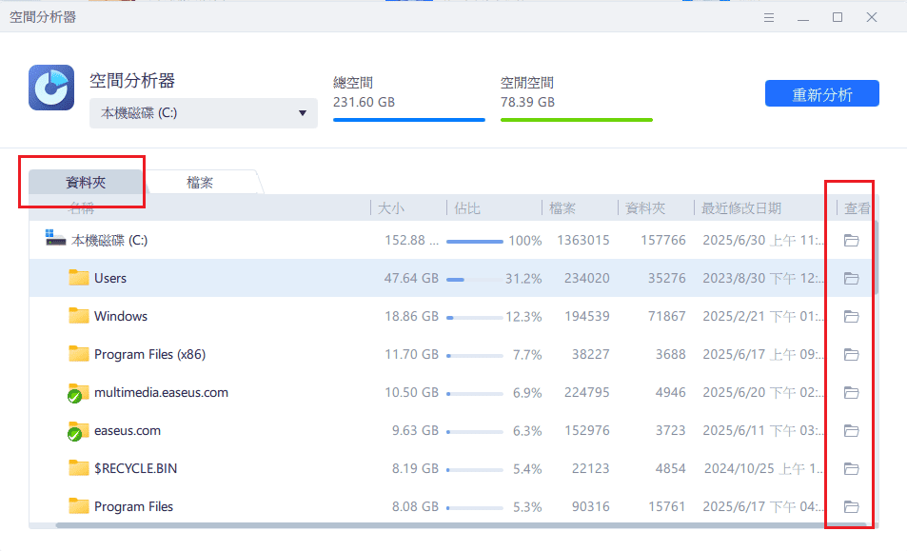Open the Windows folder view icon
Viewport: 907px width, 551px height.
pos(851,317)
